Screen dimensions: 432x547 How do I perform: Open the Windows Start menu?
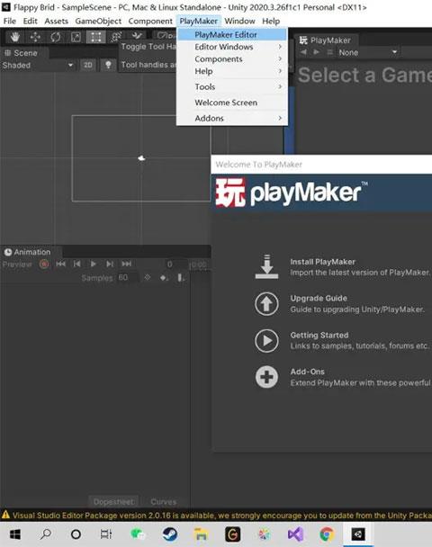tap(15, 534)
